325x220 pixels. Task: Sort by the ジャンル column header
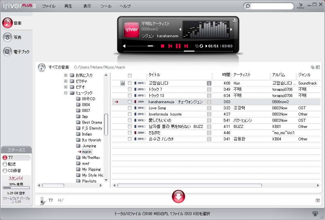304,75
